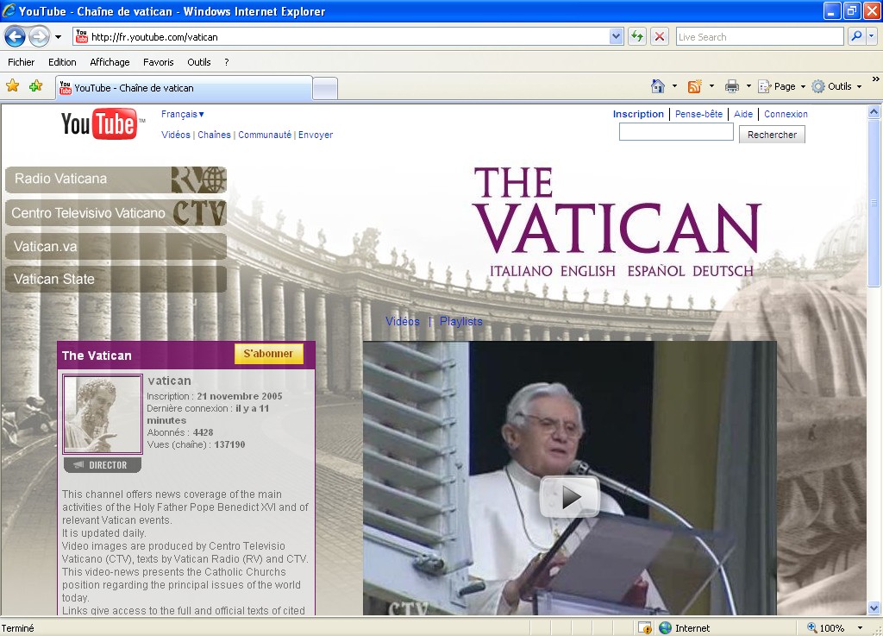Open the Radio Vaticana banner link

pyautogui.click(x=116, y=179)
